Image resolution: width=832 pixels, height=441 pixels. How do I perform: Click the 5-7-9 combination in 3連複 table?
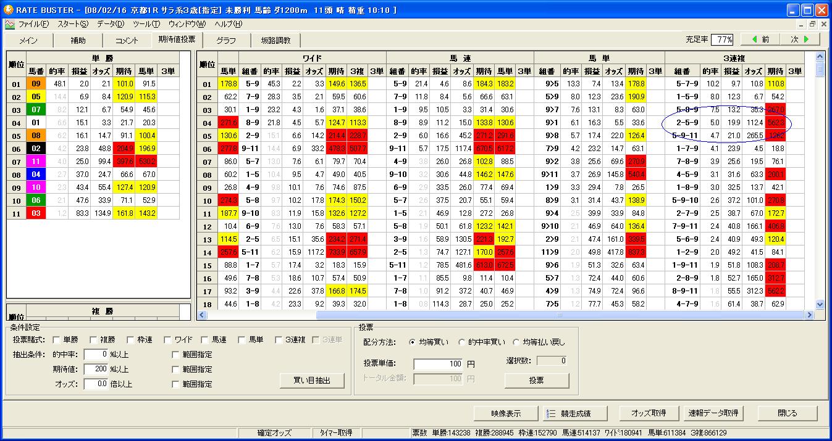coord(686,84)
